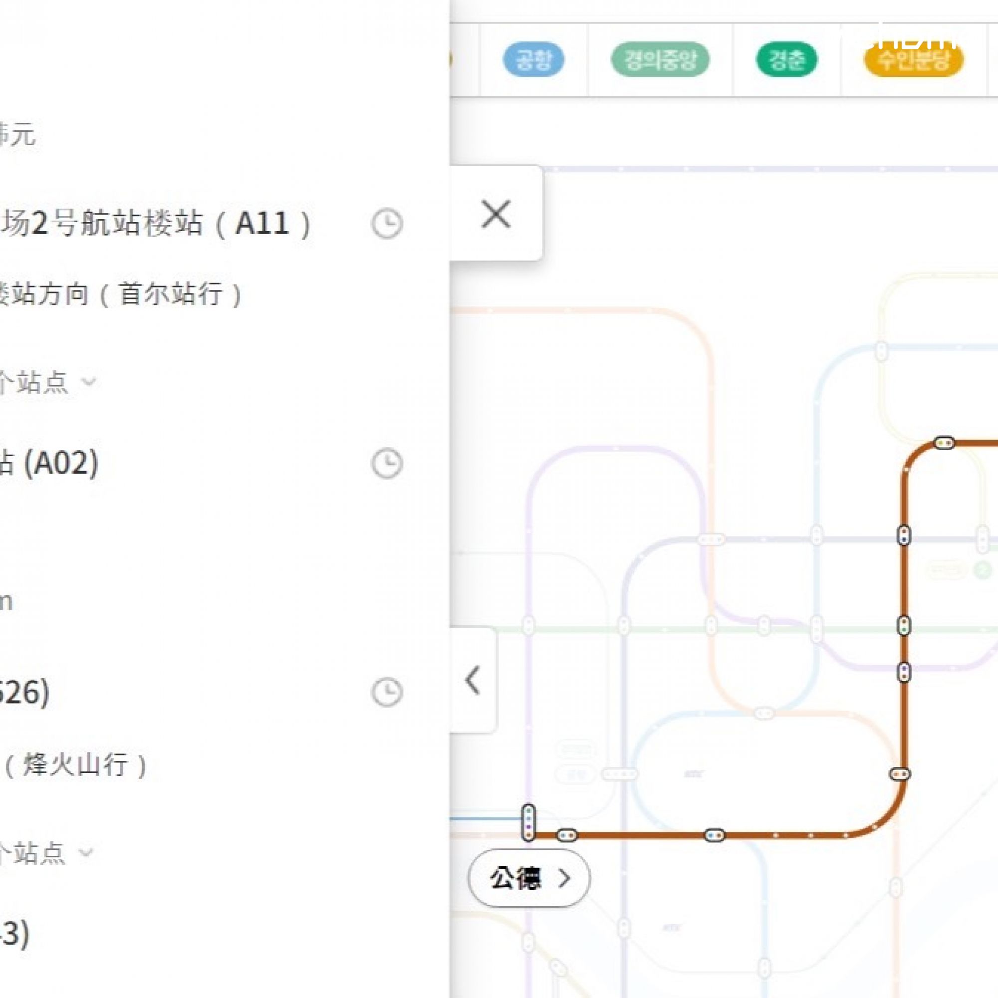Select topmost transfer station on the brown line
Image resolution: width=998 pixels, height=998 pixels.
944,443
